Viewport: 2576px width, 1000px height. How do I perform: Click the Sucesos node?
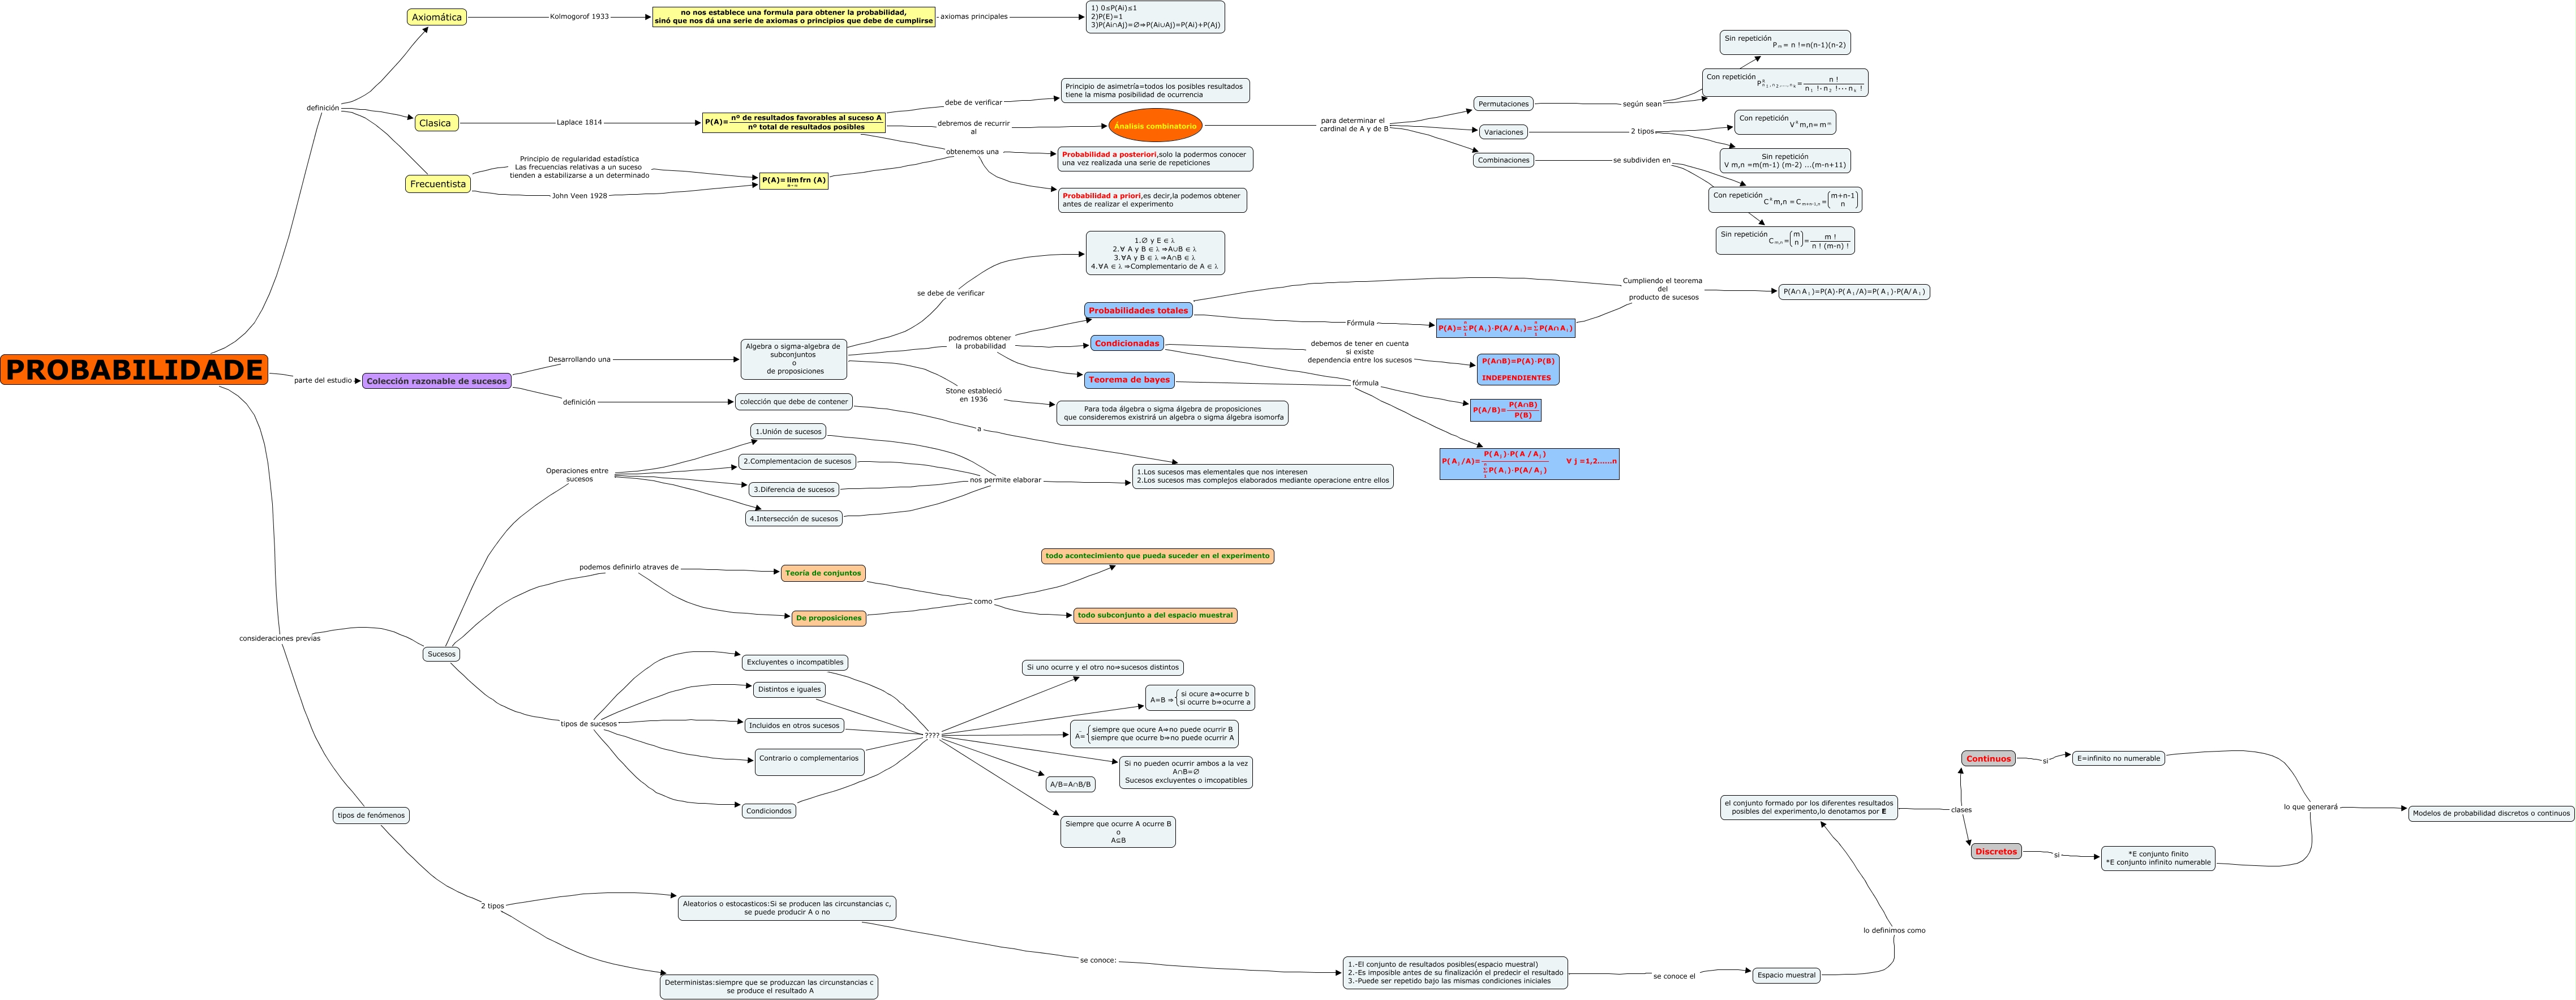[441, 654]
